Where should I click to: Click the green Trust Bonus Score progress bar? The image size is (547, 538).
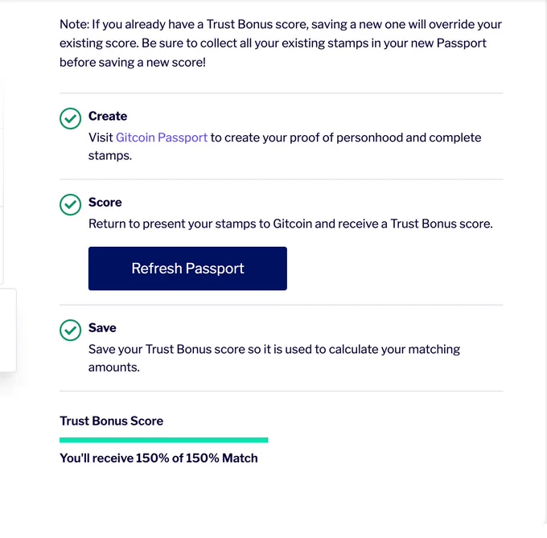tap(163, 440)
